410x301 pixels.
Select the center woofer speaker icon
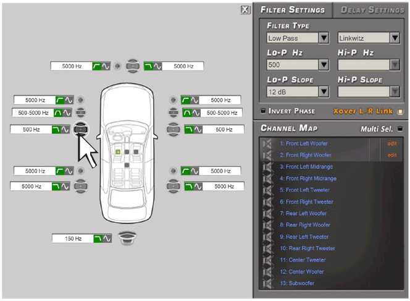click(133, 66)
